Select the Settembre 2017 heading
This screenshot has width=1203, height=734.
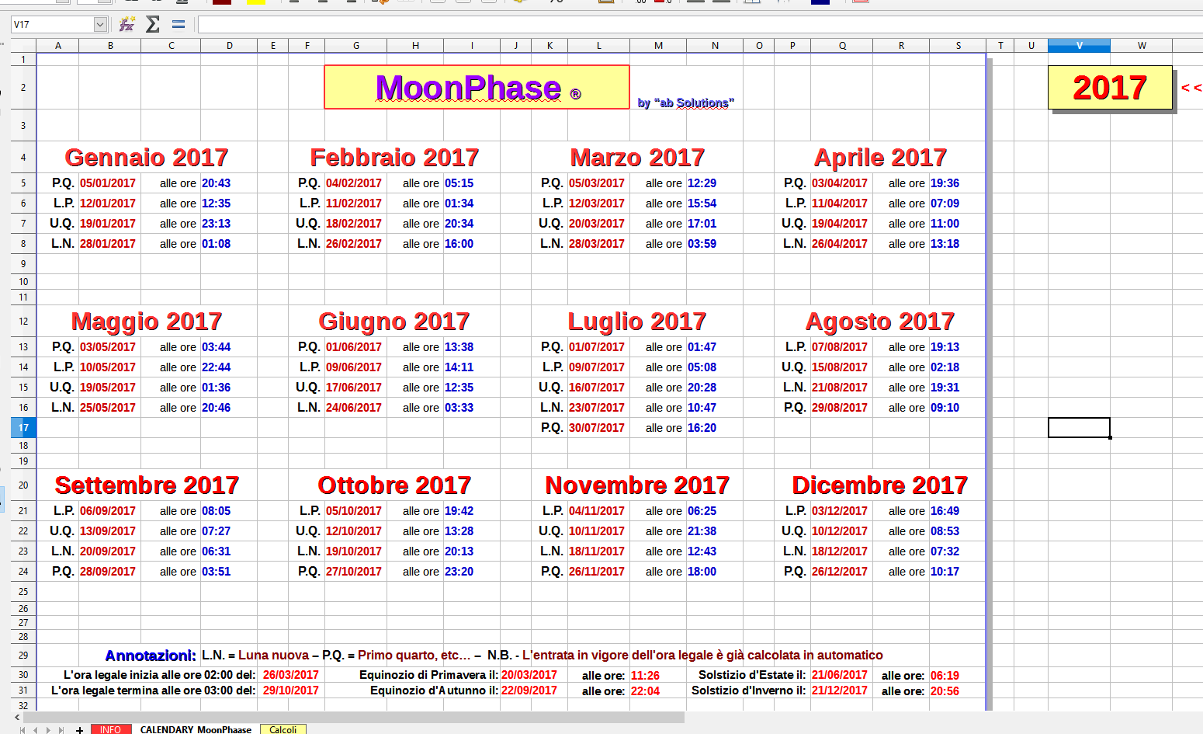click(x=147, y=485)
